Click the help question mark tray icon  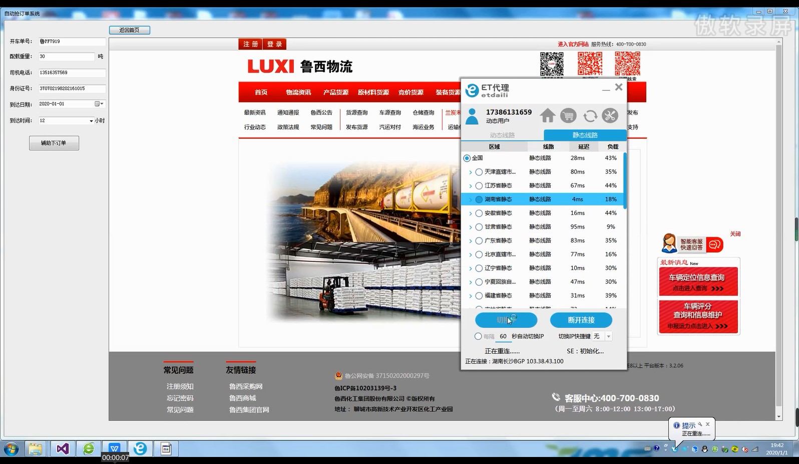(656, 448)
